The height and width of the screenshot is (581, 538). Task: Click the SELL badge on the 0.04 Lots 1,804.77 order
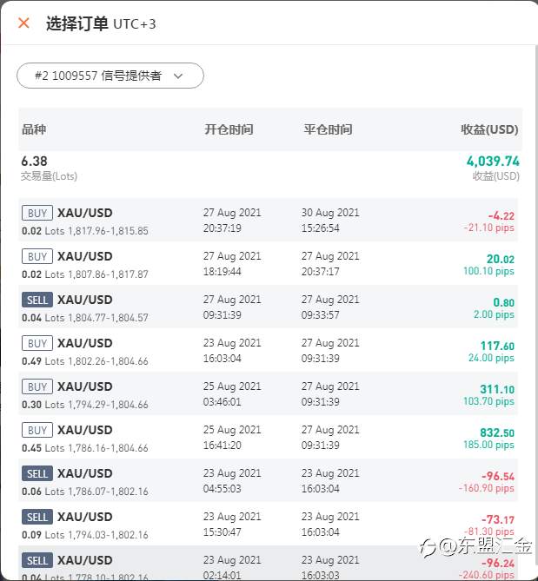coord(37,300)
